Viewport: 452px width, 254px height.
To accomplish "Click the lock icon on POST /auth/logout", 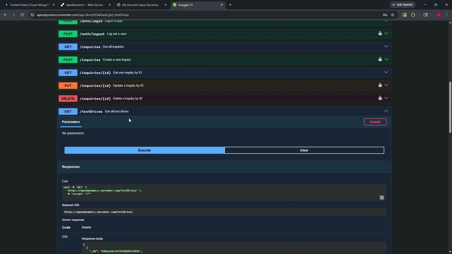I will (x=380, y=34).
